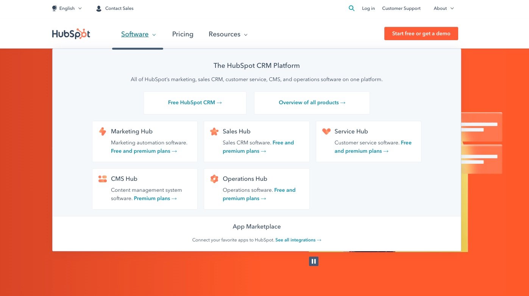Click the Sales Hub starburst icon
529x296 pixels.
pyautogui.click(x=214, y=132)
